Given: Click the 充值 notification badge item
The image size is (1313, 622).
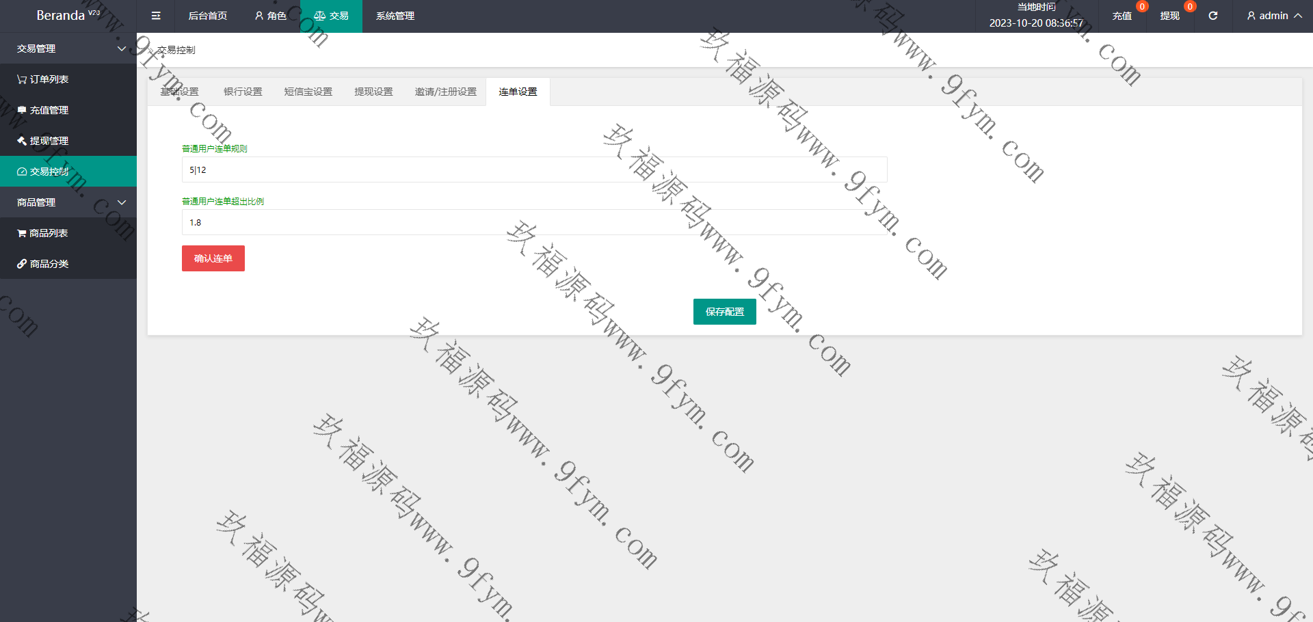Looking at the screenshot, I should coord(1122,16).
